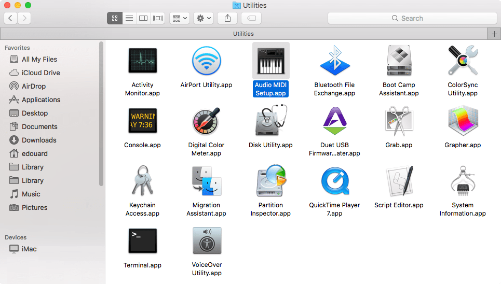Select the Digital Color Meter icon
The width and height of the screenshot is (501, 284).
click(x=207, y=121)
